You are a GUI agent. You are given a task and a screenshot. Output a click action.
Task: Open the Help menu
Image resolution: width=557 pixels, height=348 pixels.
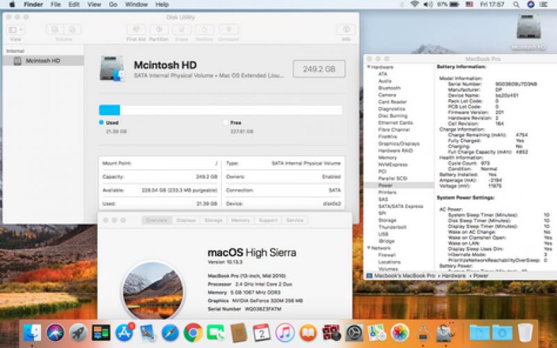(x=162, y=5)
